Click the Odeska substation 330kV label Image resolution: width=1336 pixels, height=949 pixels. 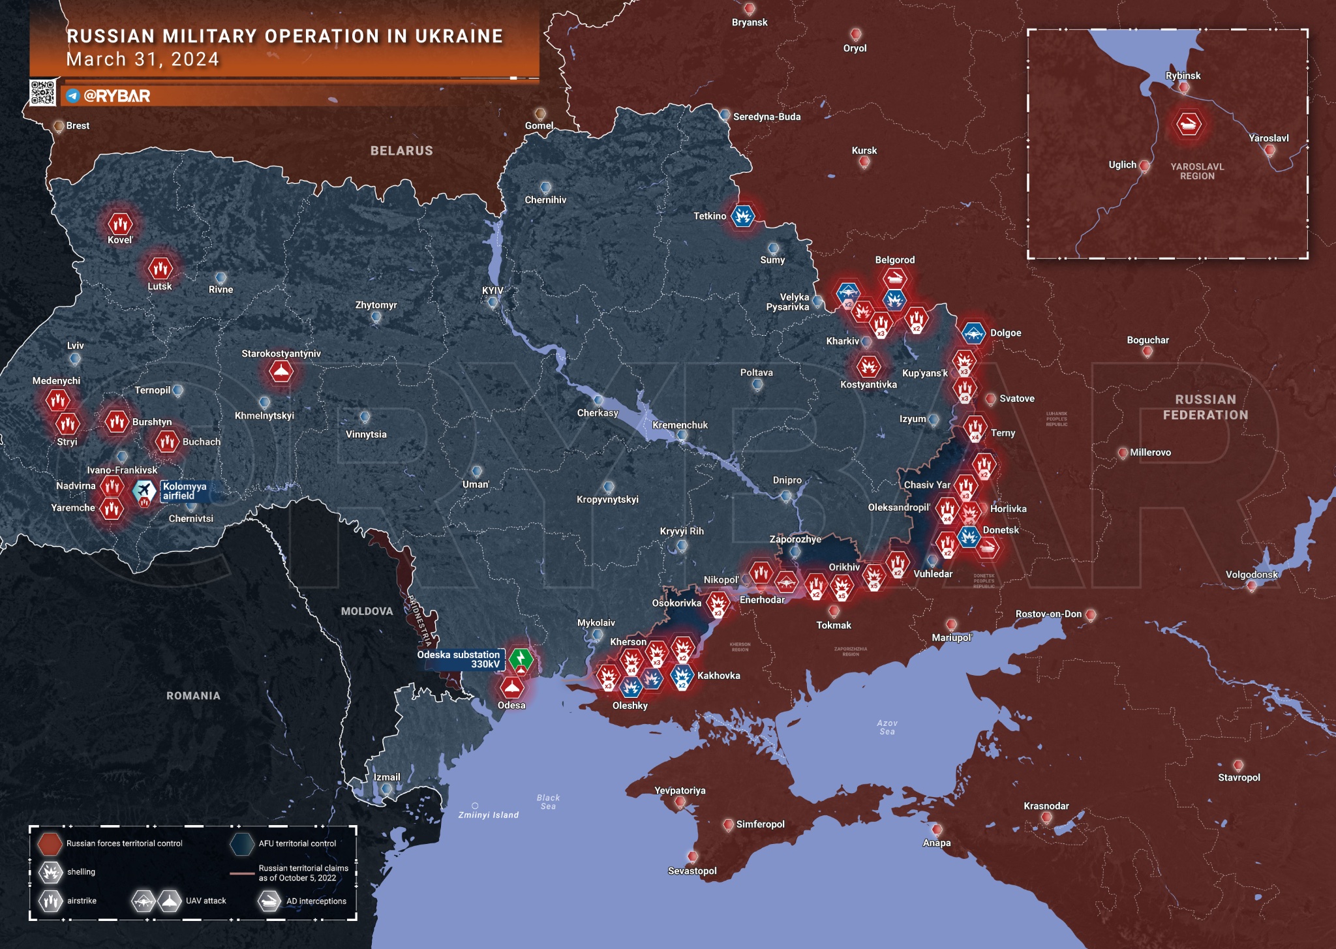[x=459, y=659]
